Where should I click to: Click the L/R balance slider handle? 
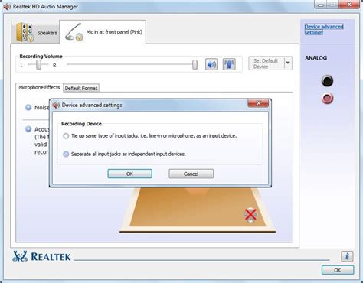tap(38, 65)
